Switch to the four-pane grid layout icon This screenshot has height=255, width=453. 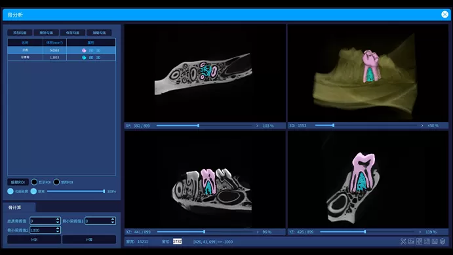coord(419,241)
